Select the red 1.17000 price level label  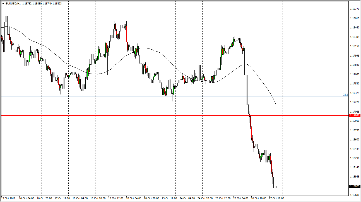pyautogui.click(x=355, y=115)
